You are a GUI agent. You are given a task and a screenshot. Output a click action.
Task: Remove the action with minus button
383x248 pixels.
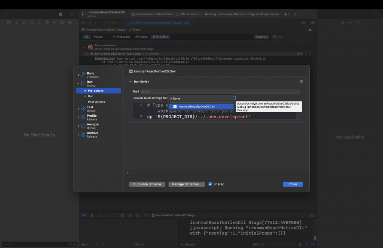coord(134,173)
